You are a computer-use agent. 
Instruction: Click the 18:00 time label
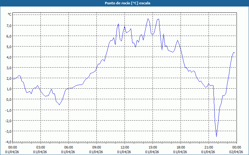pos(181,147)
